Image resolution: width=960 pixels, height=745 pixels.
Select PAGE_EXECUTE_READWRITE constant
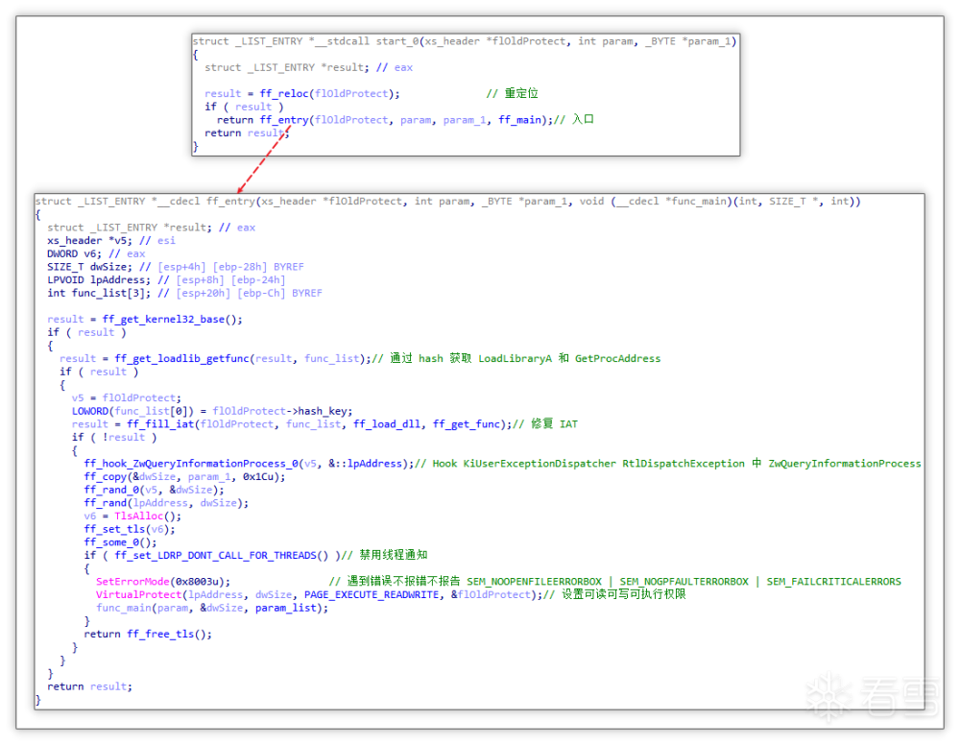[371, 595]
